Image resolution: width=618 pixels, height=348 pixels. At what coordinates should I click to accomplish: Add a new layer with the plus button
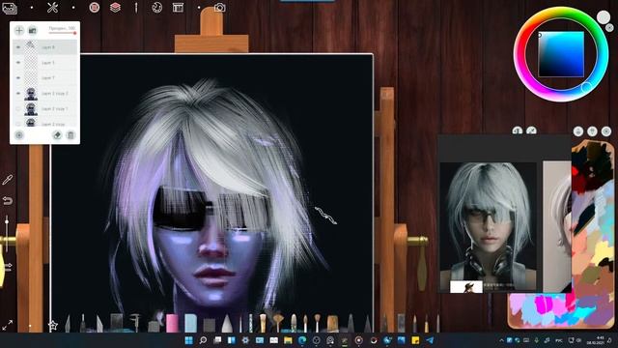19,30
